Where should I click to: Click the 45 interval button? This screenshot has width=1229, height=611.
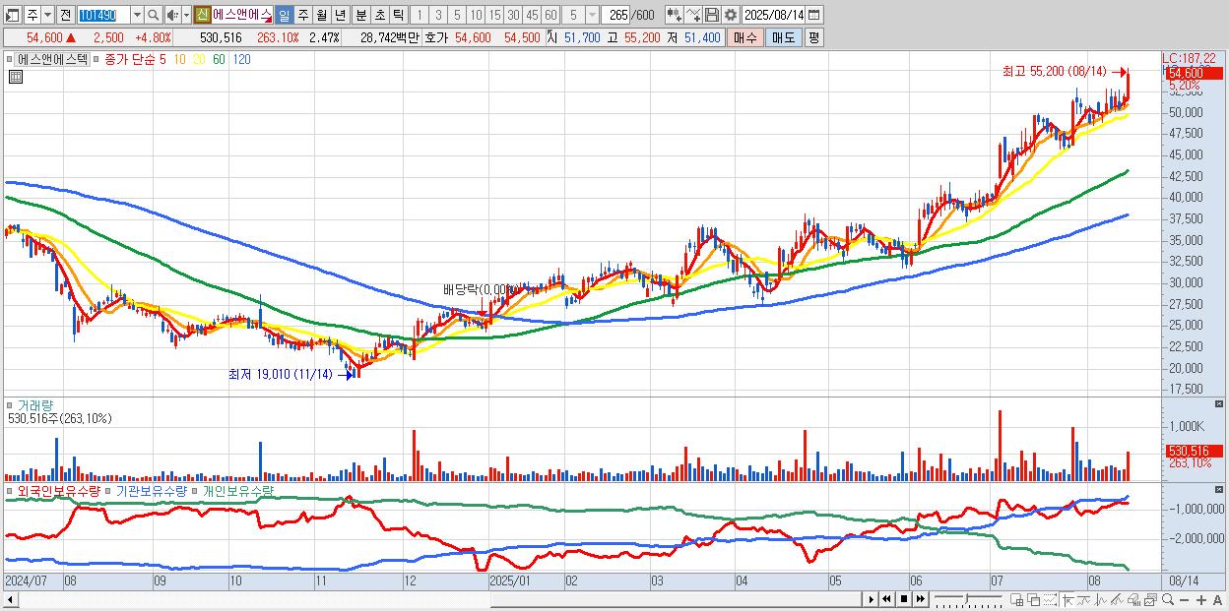click(532, 15)
